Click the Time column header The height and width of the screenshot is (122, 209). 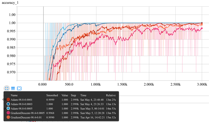click(x=84, y=95)
